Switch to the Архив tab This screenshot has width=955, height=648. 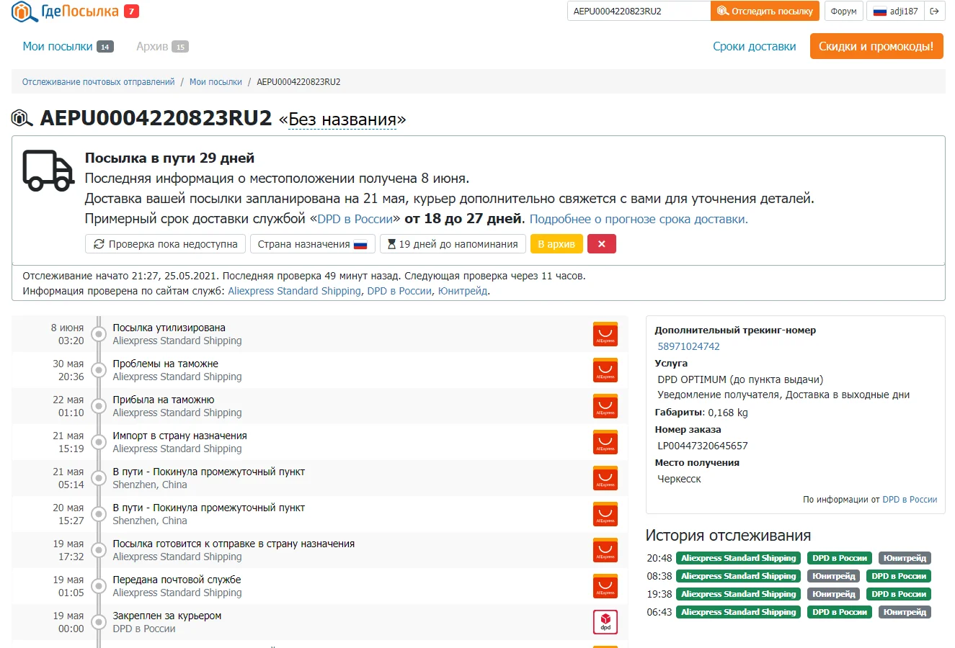tap(162, 46)
